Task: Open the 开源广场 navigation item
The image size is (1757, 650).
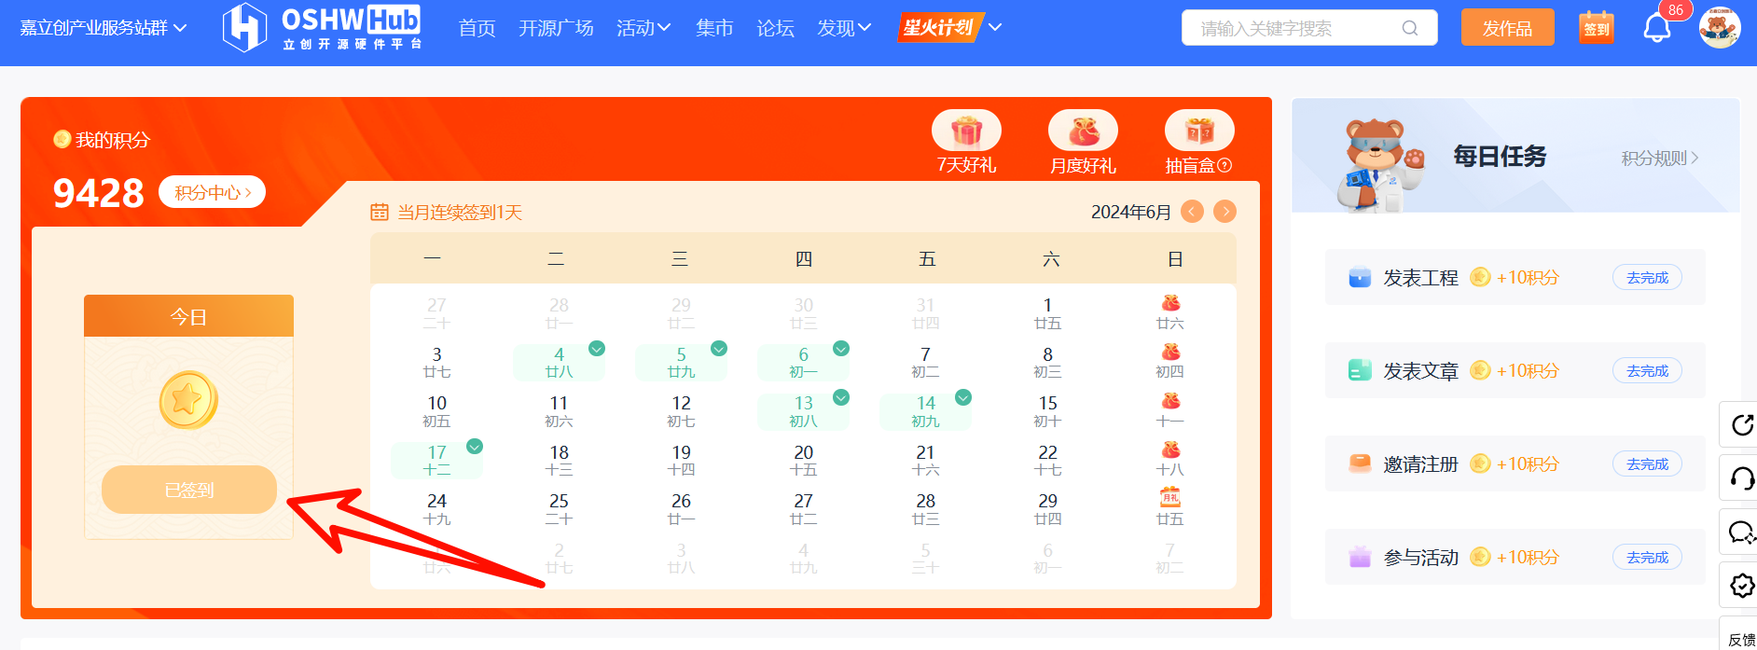Action: pos(556,28)
